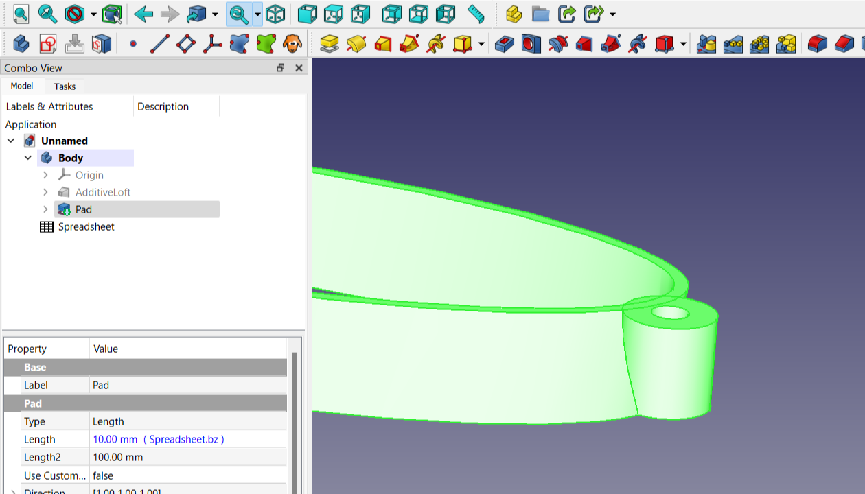Create a PolarPattern of features
The width and height of the screenshot is (865, 494).
[x=759, y=43]
